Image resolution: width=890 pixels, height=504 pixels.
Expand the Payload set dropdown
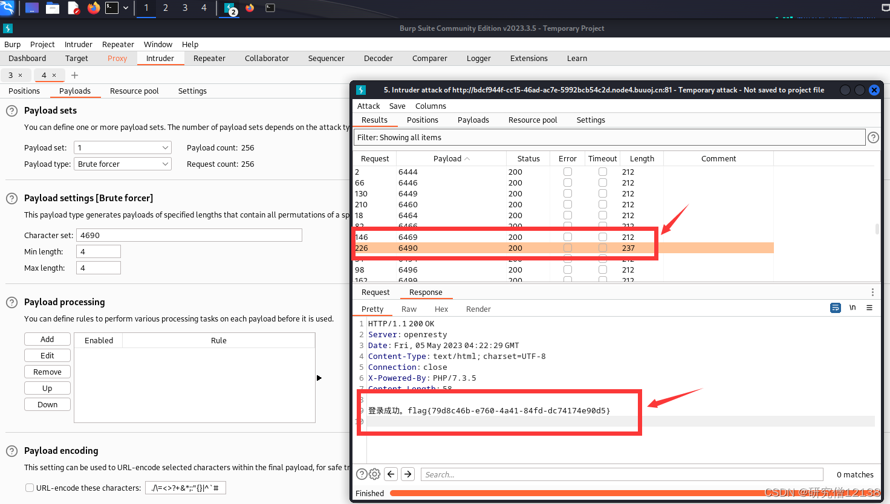(x=123, y=147)
